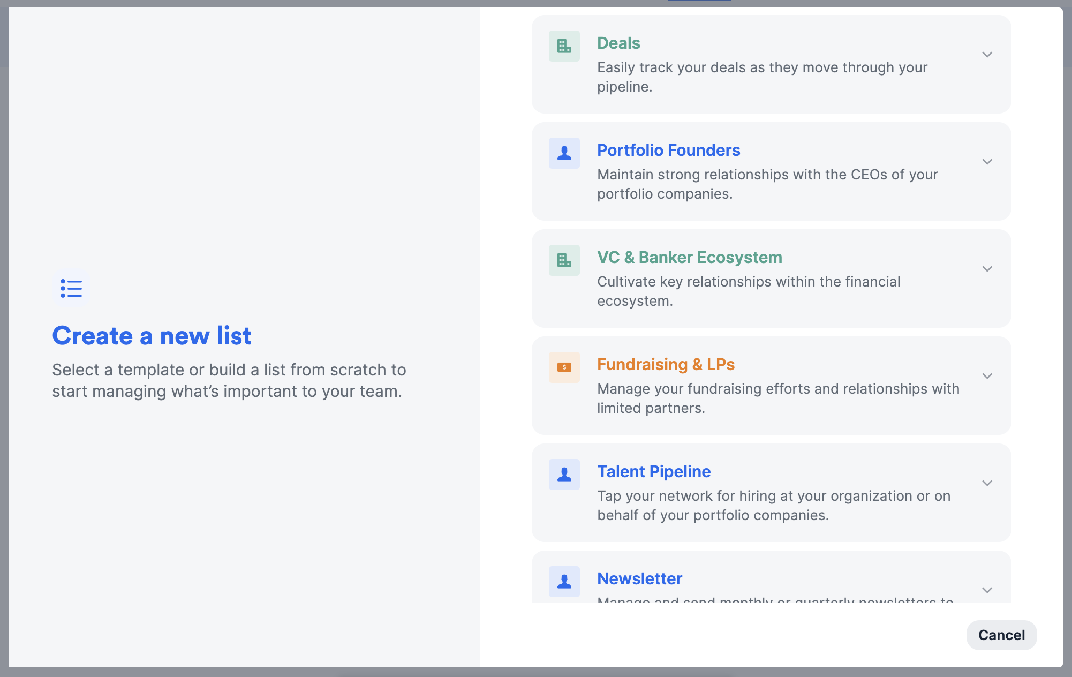
Task: Select the Newsletter template card
Action: [x=639, y=578]
